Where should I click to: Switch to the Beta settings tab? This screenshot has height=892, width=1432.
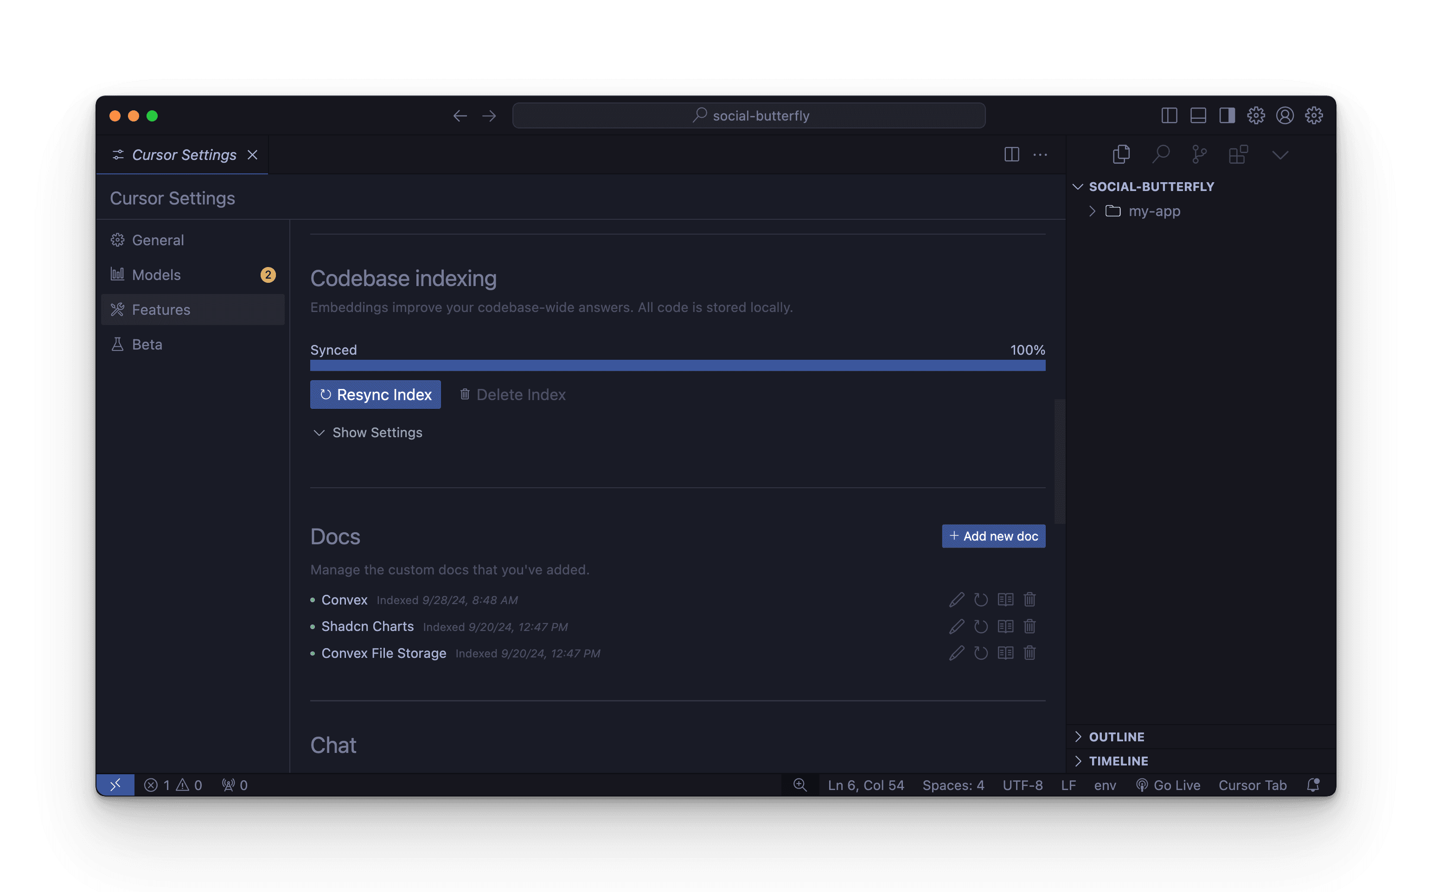point(147,344)
